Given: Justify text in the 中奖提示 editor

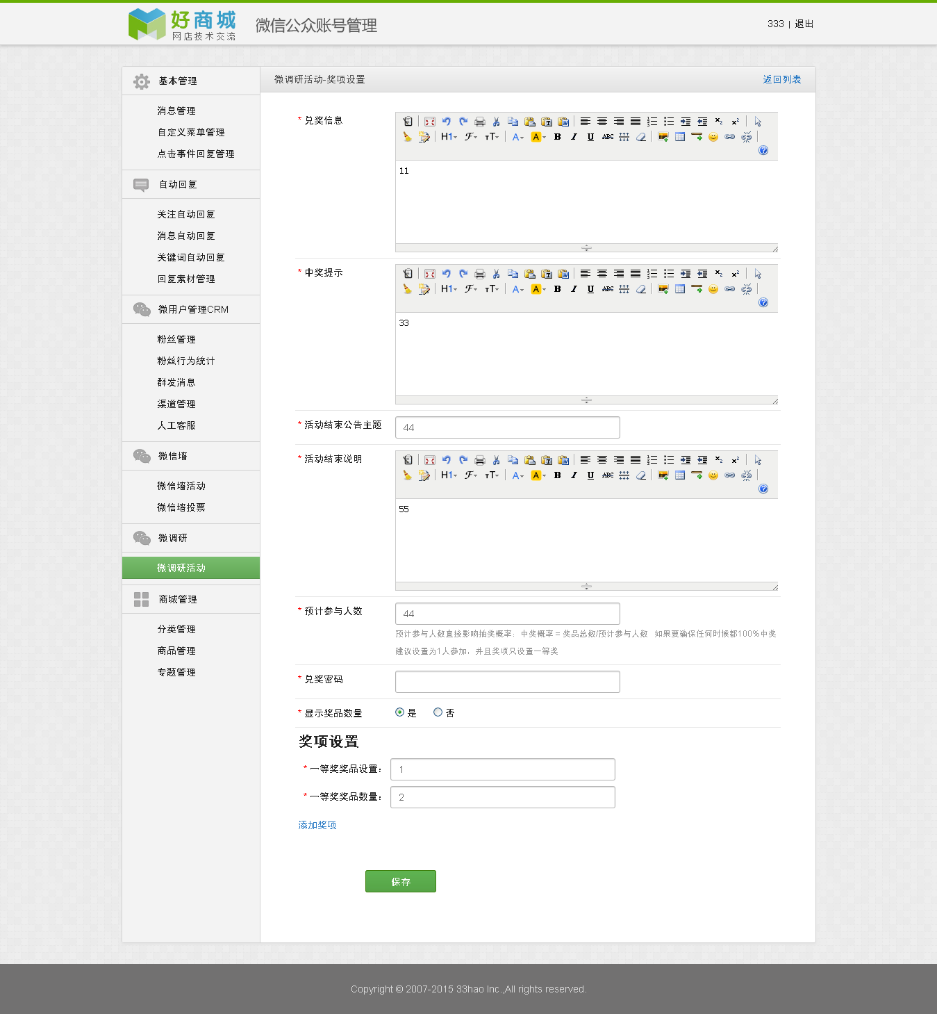Looking at the screenshot, I should 636,274.
